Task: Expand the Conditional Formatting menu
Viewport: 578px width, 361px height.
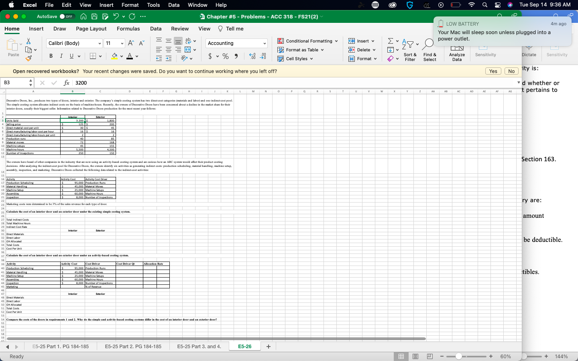Action: (x=307, y=41)
